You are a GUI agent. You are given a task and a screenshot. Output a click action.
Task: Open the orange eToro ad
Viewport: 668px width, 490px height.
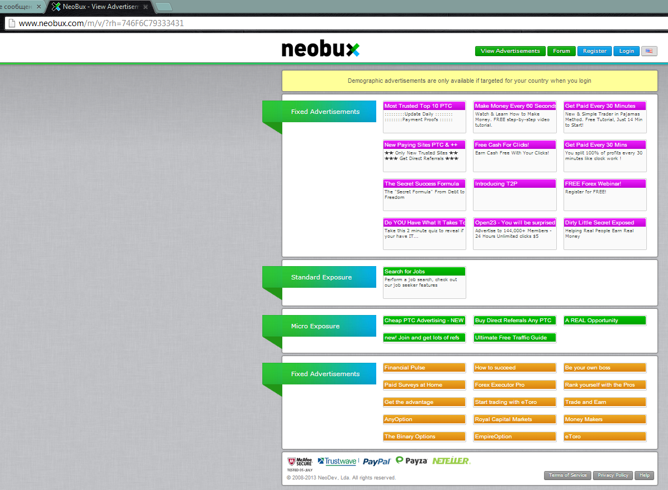point(605,437)
